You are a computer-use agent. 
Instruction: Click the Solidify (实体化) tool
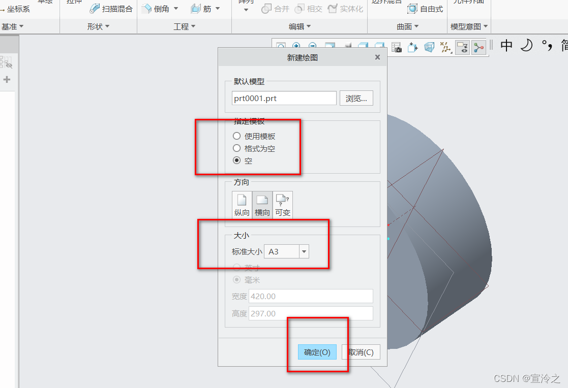click(345, 9)
